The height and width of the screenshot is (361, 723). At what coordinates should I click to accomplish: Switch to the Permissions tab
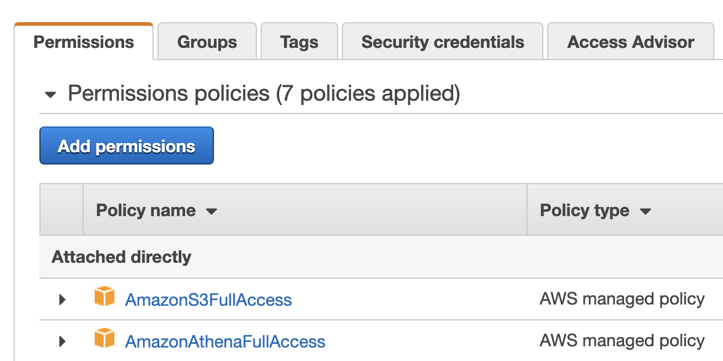pyautogui.click(x=84, y=42)
